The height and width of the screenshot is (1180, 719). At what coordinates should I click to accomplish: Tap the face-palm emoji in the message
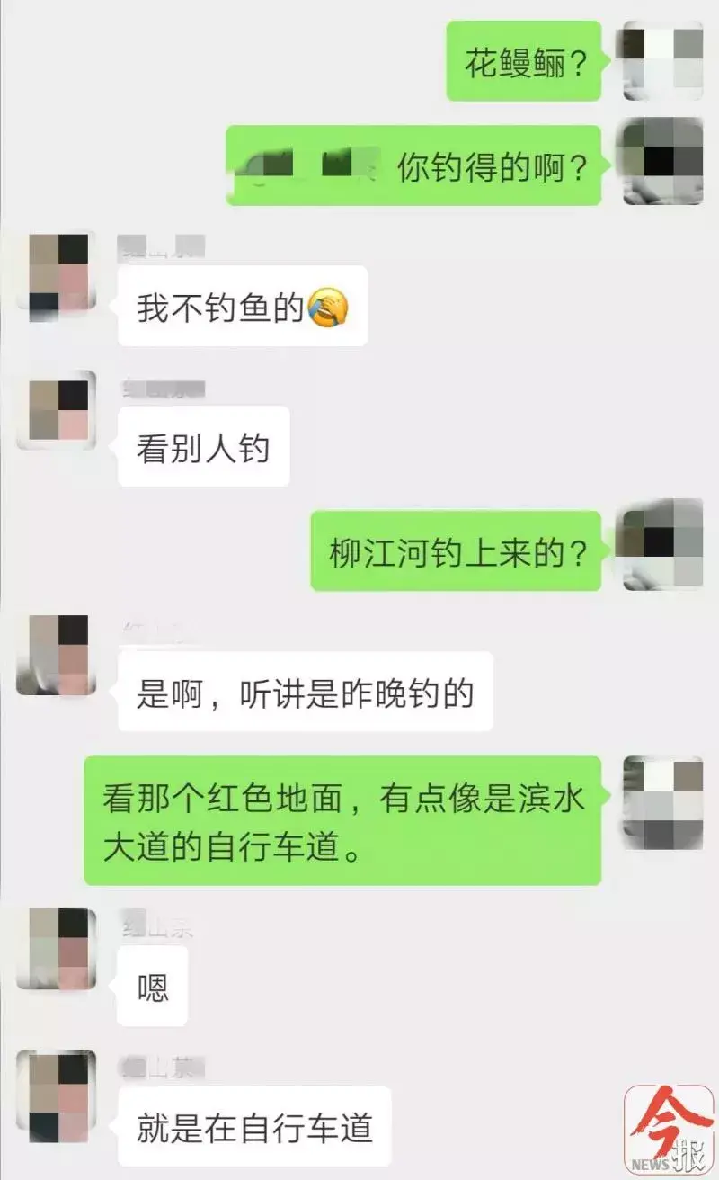tap(327, 308)
